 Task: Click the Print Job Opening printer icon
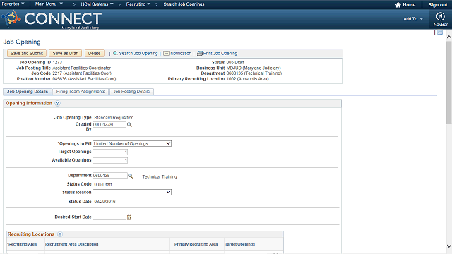pos(199,54)
